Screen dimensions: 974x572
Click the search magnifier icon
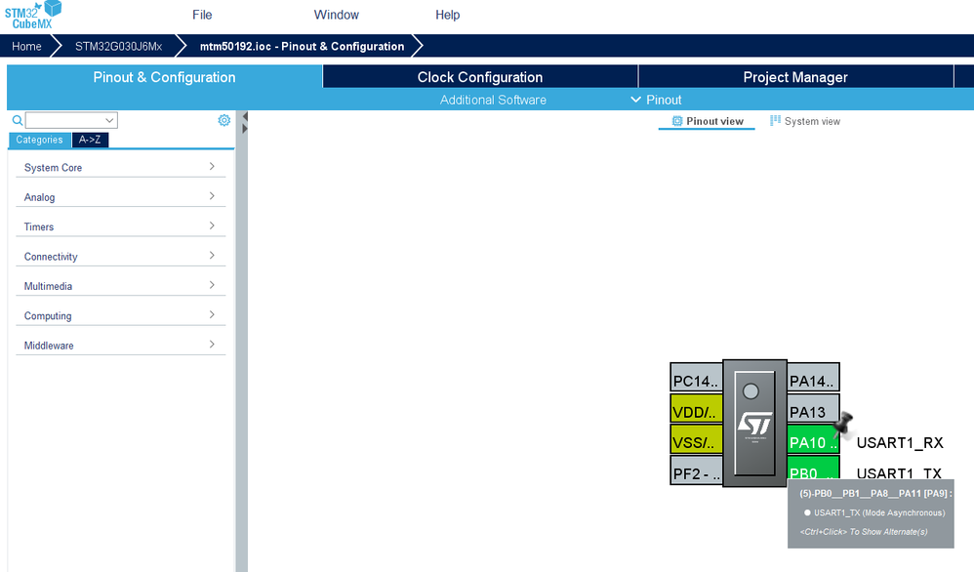pyautogui.click(x=18, y=120)
